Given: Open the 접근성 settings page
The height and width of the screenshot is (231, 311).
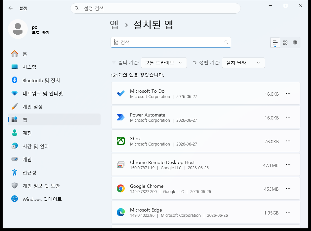Looking at the screenshot, I should click(54, 173).
